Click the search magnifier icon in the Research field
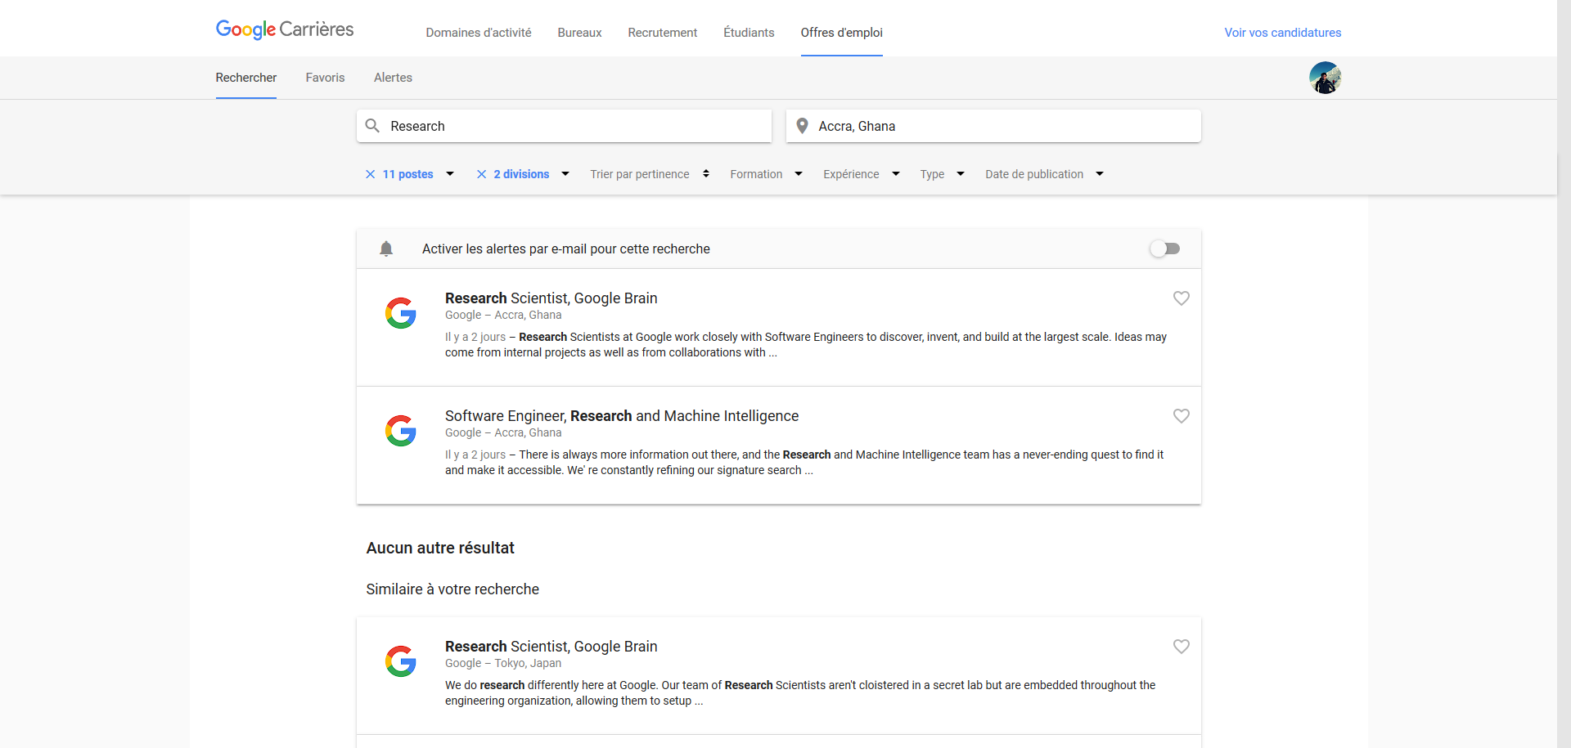Image resolution: width=1571 pixels, height=748 pixels. coord(372,126)
